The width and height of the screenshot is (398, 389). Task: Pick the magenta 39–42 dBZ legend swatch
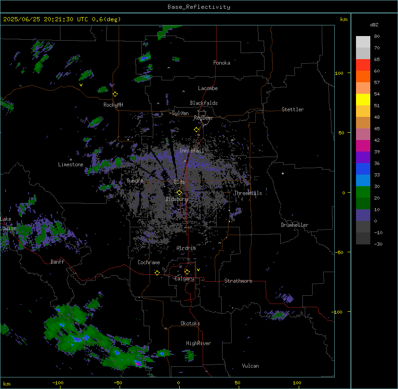click(363, 146)
